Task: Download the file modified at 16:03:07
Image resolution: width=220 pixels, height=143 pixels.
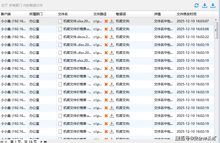Action: pyautogui.click(x=112, y=21)
